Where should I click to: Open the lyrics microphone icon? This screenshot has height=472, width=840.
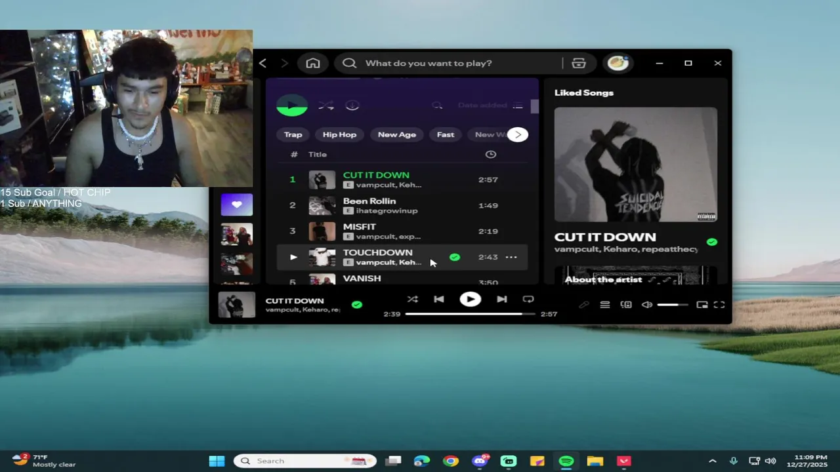584,305
